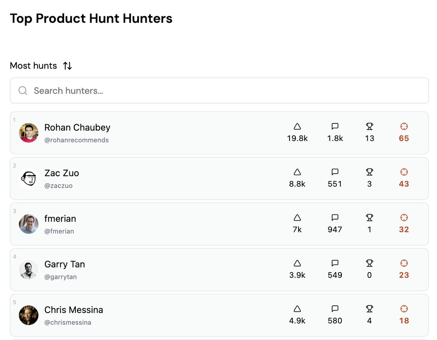The image size is (437, 340).
Task: Click the trophy icon in fmerian's row
Action: pyautogui.click(x=369, y=218)
